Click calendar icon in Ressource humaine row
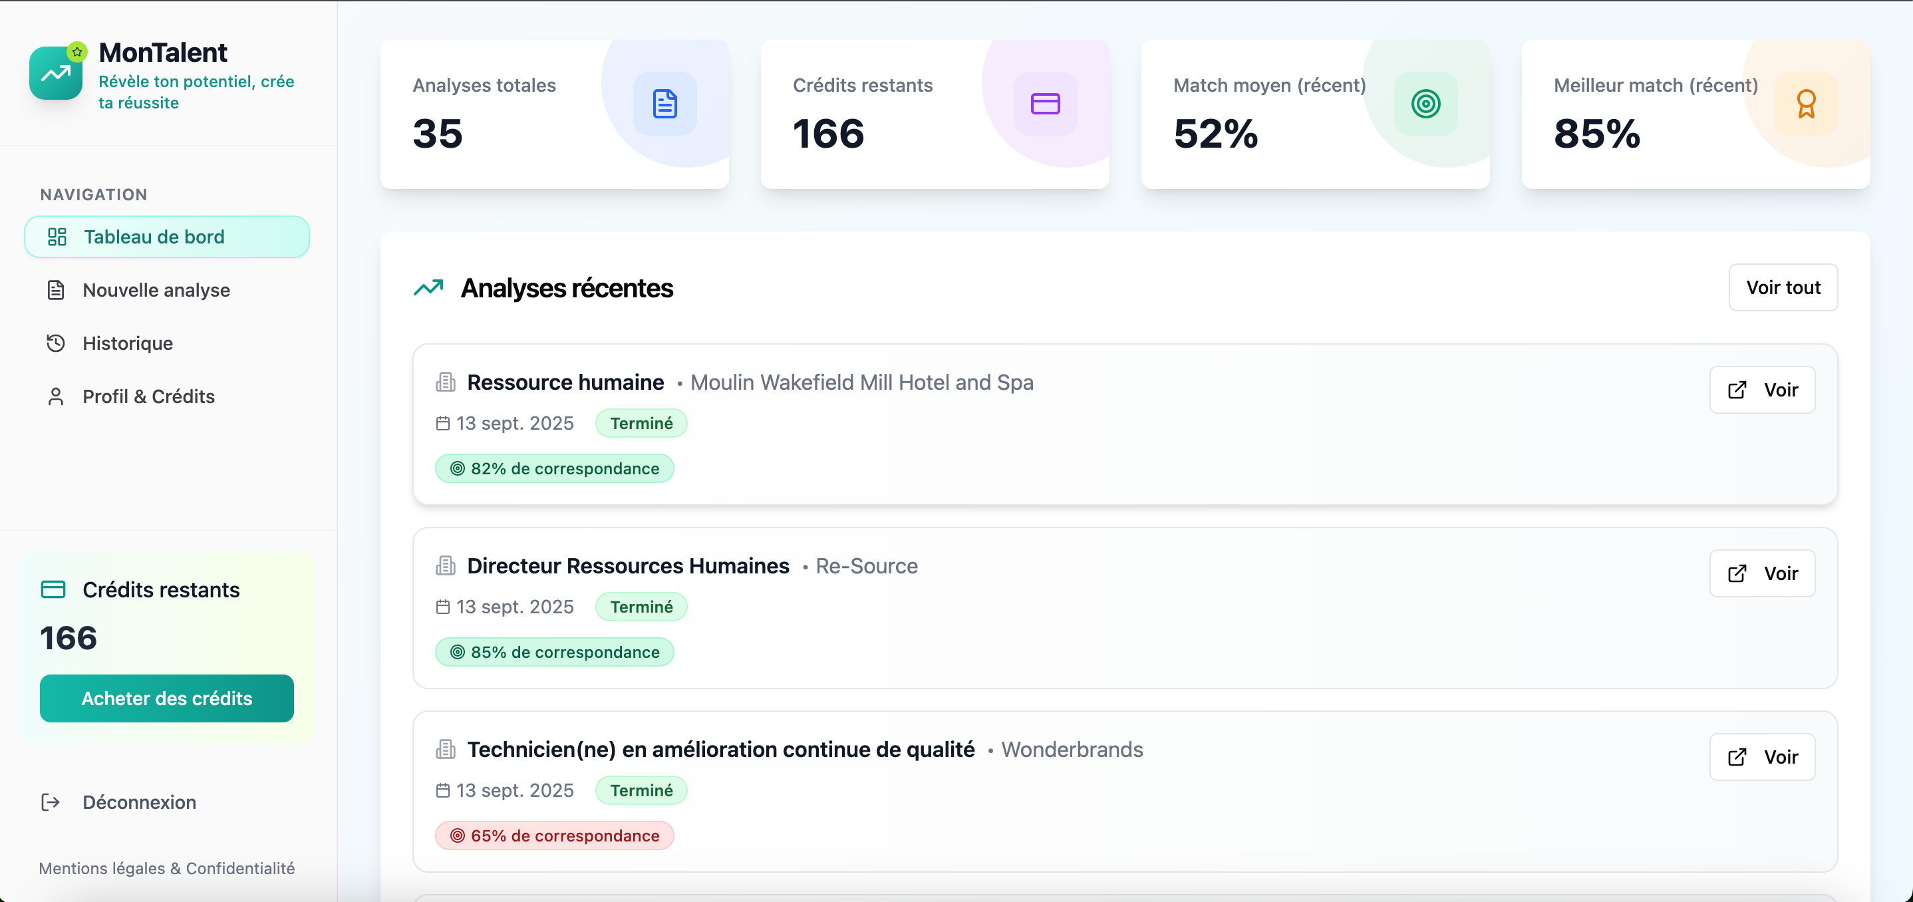 [442, 423]
